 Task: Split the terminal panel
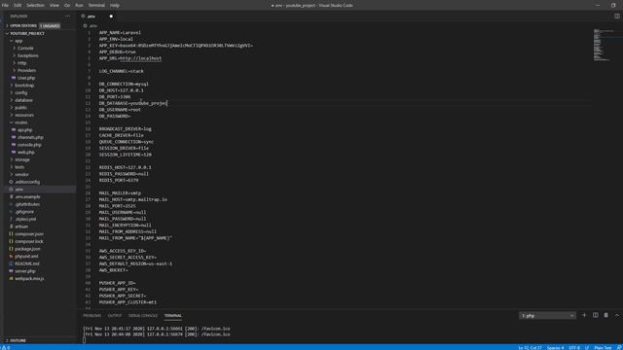(x=595, y=315)
